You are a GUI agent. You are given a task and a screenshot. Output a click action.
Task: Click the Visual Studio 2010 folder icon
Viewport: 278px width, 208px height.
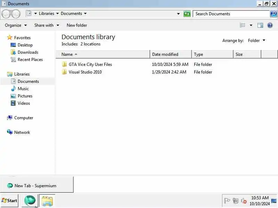click(x=64, y=72)
